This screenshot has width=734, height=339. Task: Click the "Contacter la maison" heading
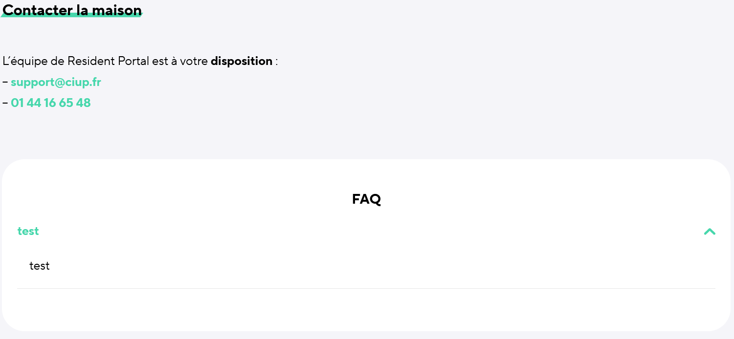coord(72,10)
